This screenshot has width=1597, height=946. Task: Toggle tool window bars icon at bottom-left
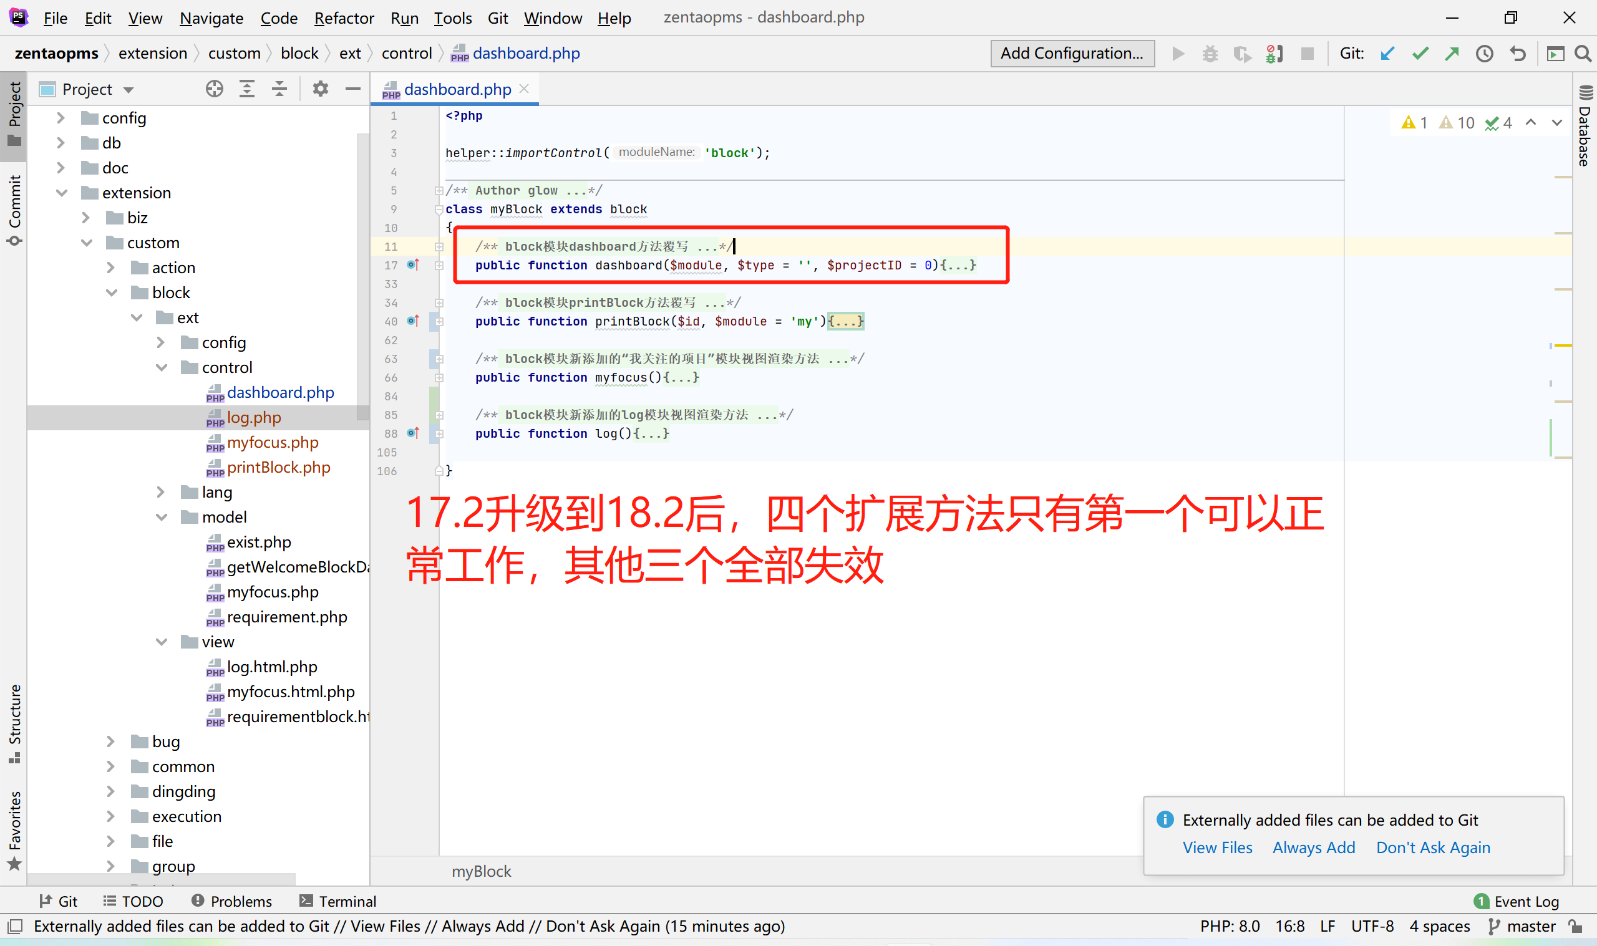point(15,926)
